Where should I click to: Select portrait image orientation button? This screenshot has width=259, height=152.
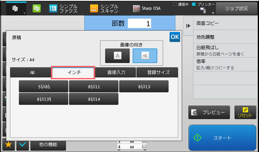pos(117,56)
